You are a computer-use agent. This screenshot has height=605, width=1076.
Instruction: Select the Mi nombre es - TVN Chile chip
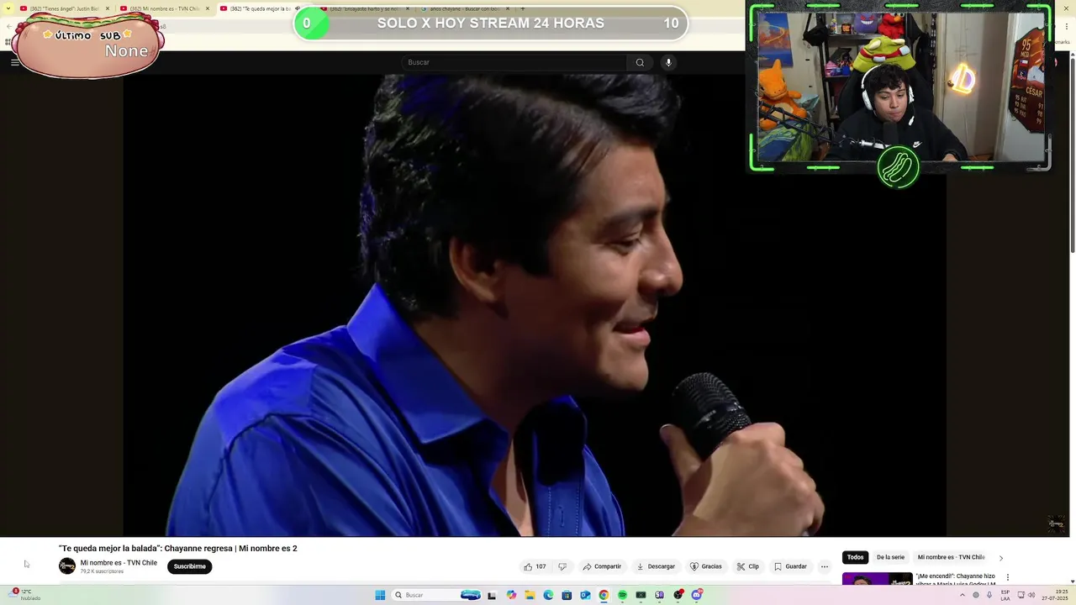point(951,557)
